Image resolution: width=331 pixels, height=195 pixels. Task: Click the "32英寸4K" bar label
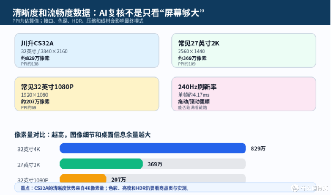[29, 149]
